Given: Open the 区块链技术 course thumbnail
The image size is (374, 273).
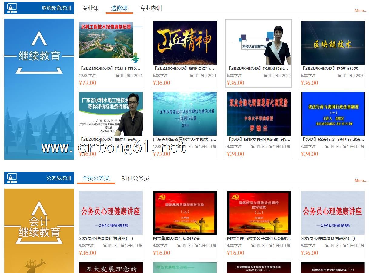Looking at the screenshot, I should pyautogui.click(x=332, y=43).
